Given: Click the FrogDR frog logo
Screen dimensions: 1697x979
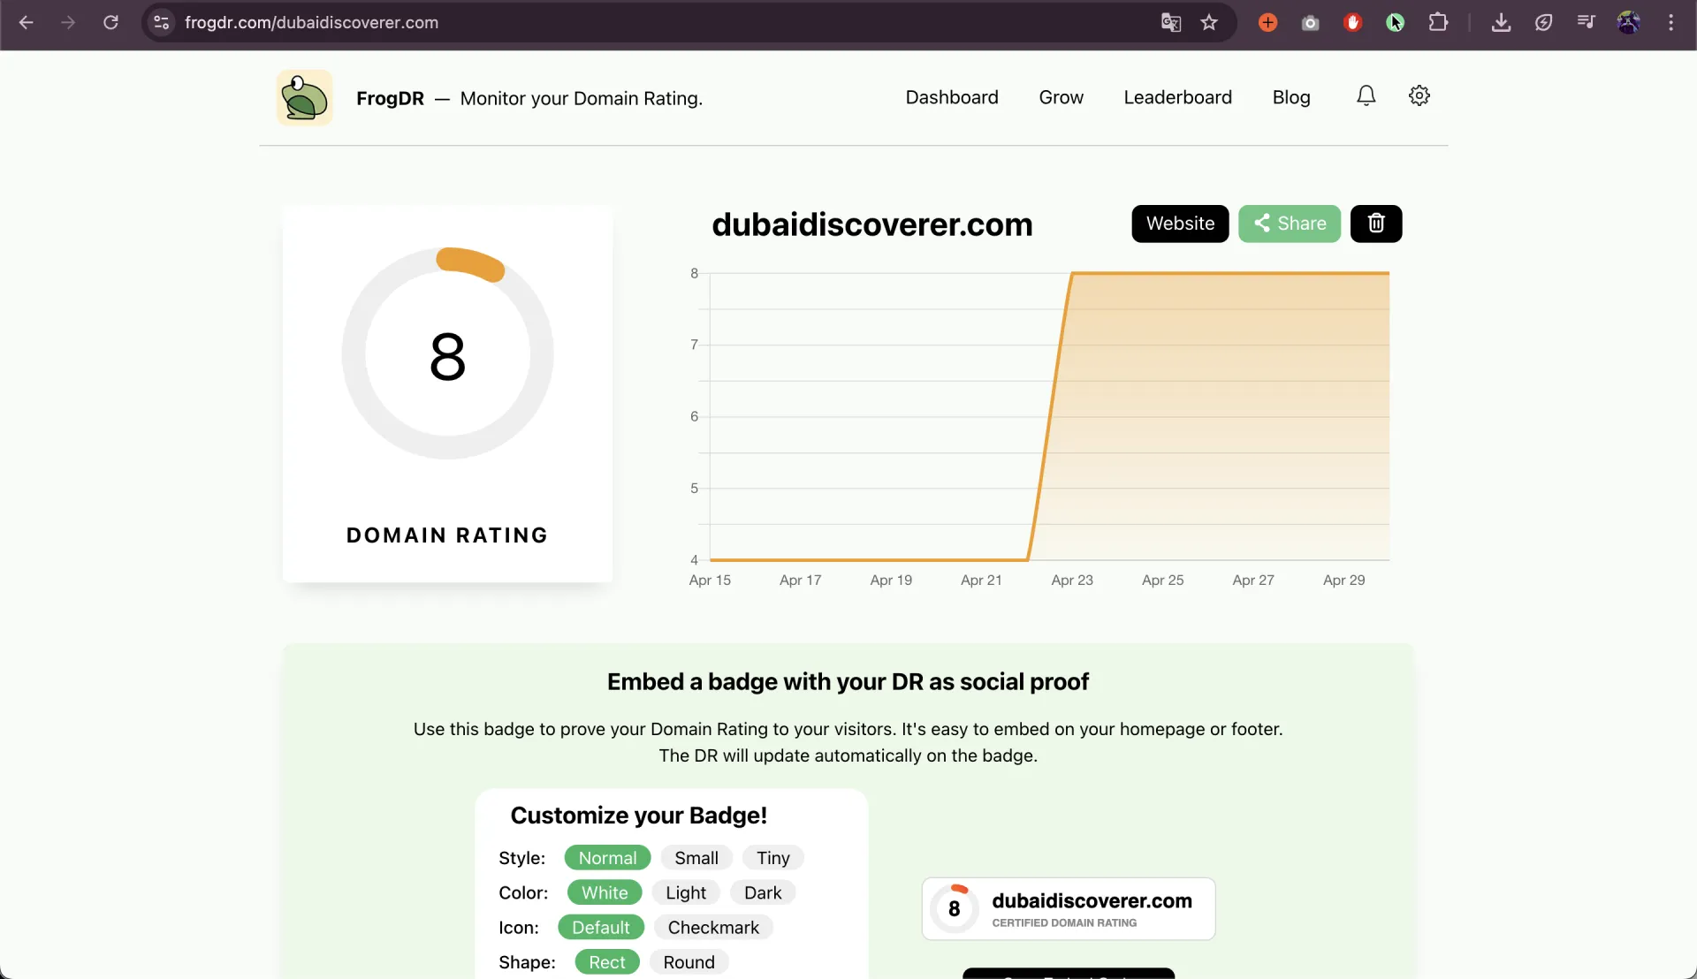Looking at the screenshot, I should pyautogui.click(x=305, y=98).
